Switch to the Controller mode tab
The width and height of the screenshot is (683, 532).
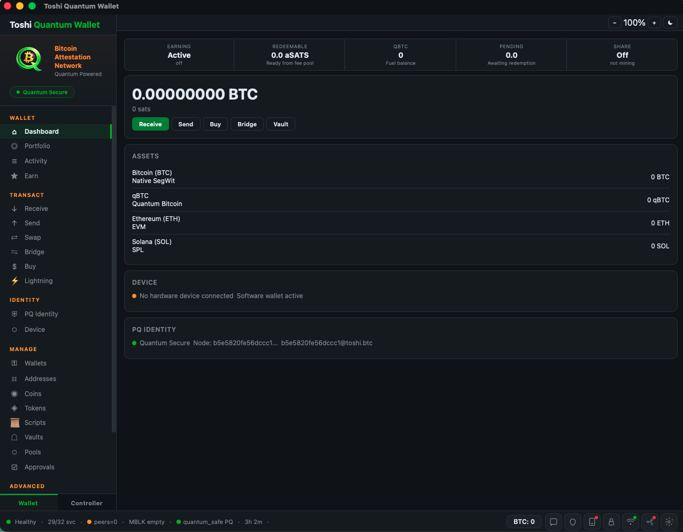87,503
